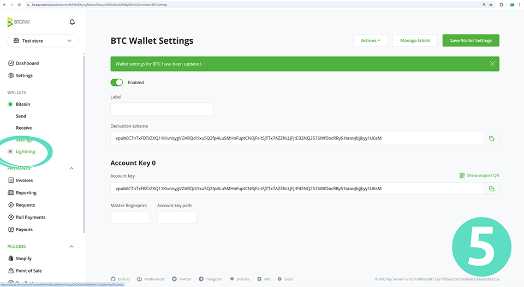The height and width of the screenshot is (287, 524).
Task: Click the notifications bell icon
Action: pyautogui.click(x=72, y=22)
